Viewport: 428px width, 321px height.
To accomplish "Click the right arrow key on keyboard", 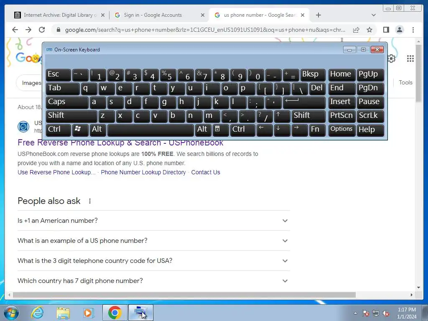I will point(299,130).
